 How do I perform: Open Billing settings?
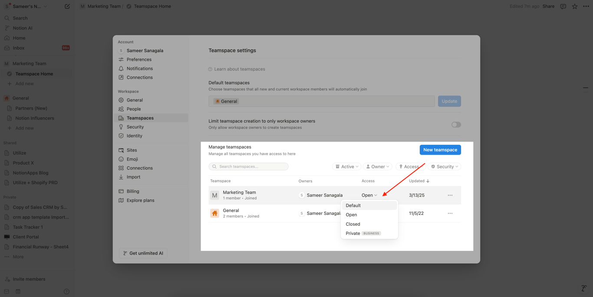pos(152,191)
